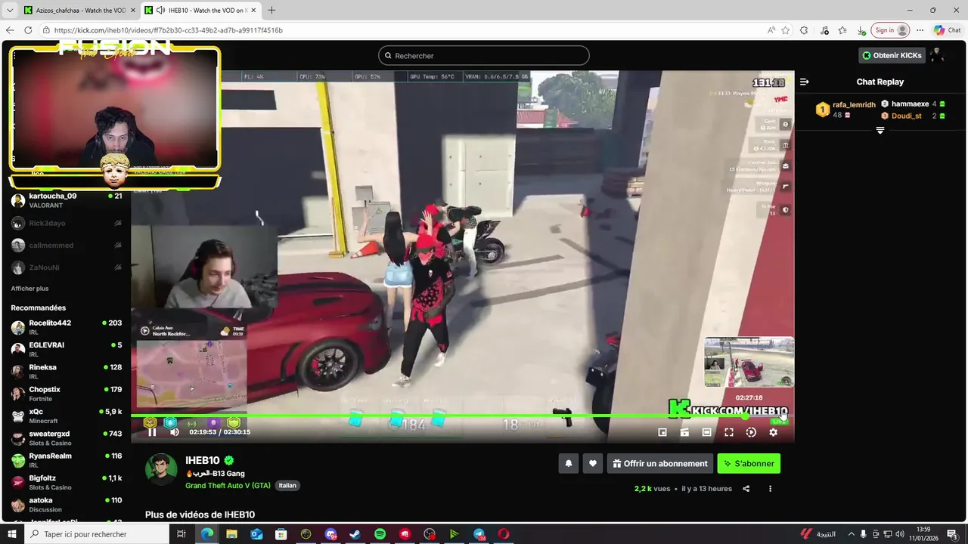Image resolution: width=968 pixels, height=544 pixels.
Task: Click the seek preview thumbnail above the timeline
Action: (749, 362)
